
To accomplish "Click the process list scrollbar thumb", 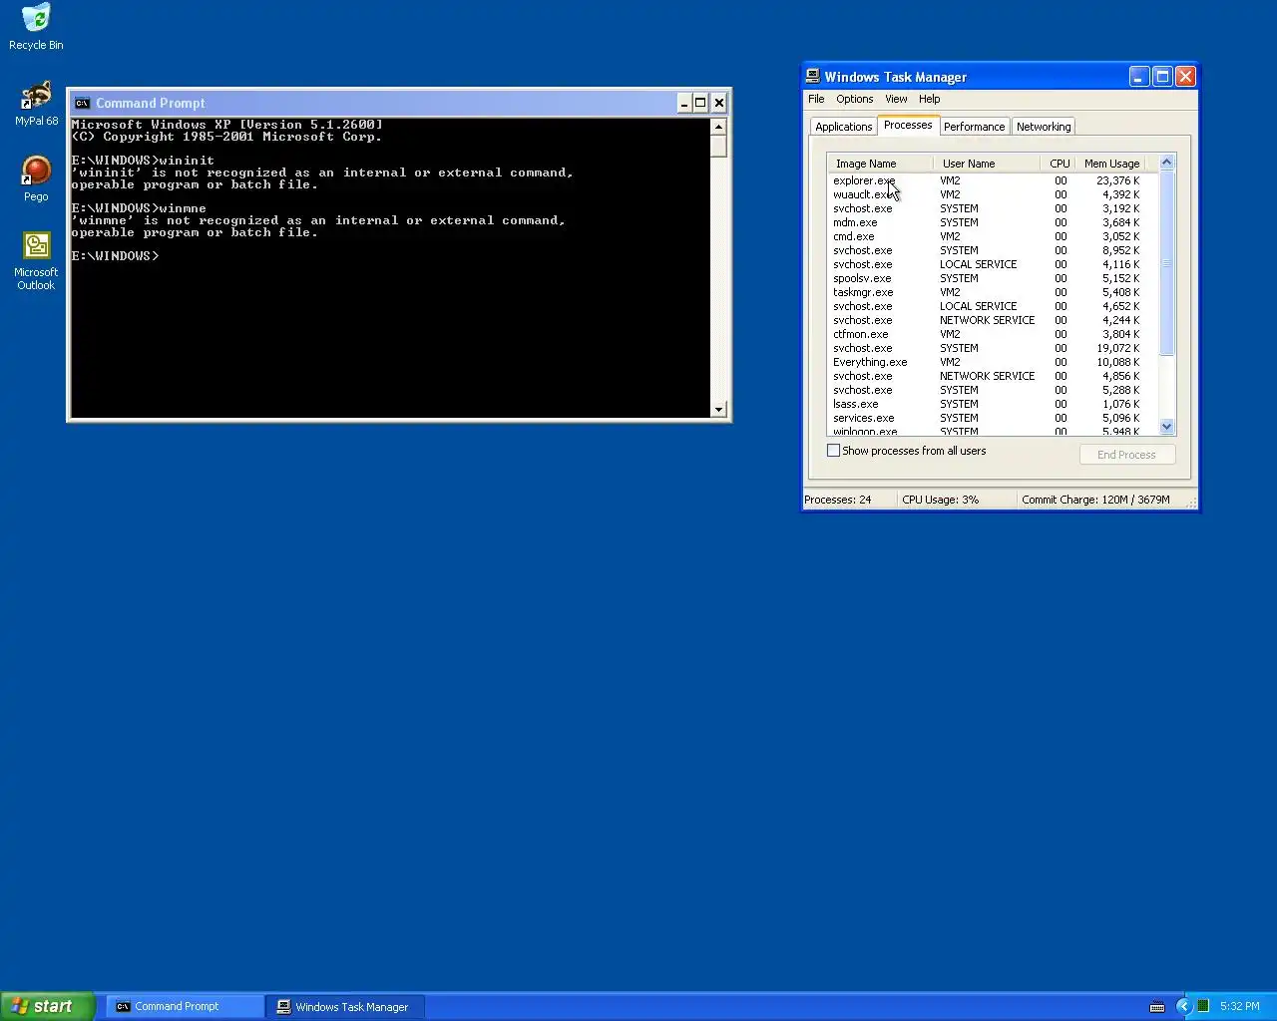I will pyautogui.click(x=1167, y=263).
